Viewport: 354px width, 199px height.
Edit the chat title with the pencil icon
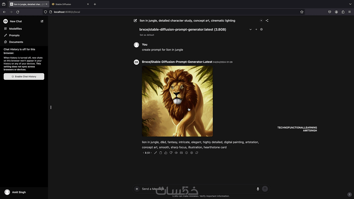point(135,20)
